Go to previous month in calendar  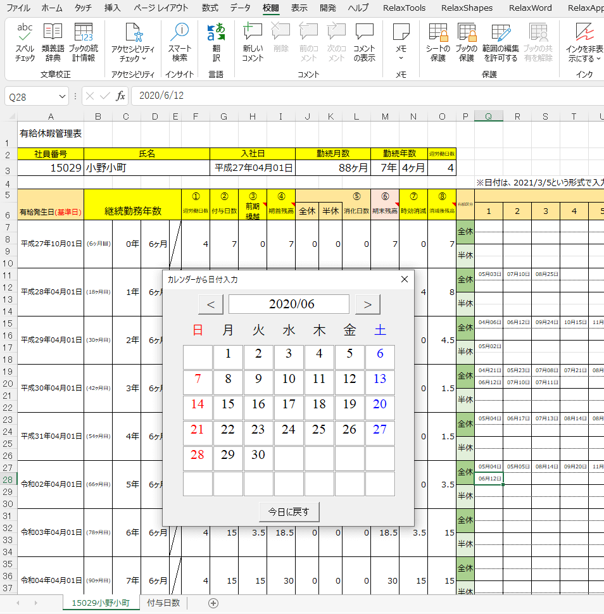coord(211,304)
